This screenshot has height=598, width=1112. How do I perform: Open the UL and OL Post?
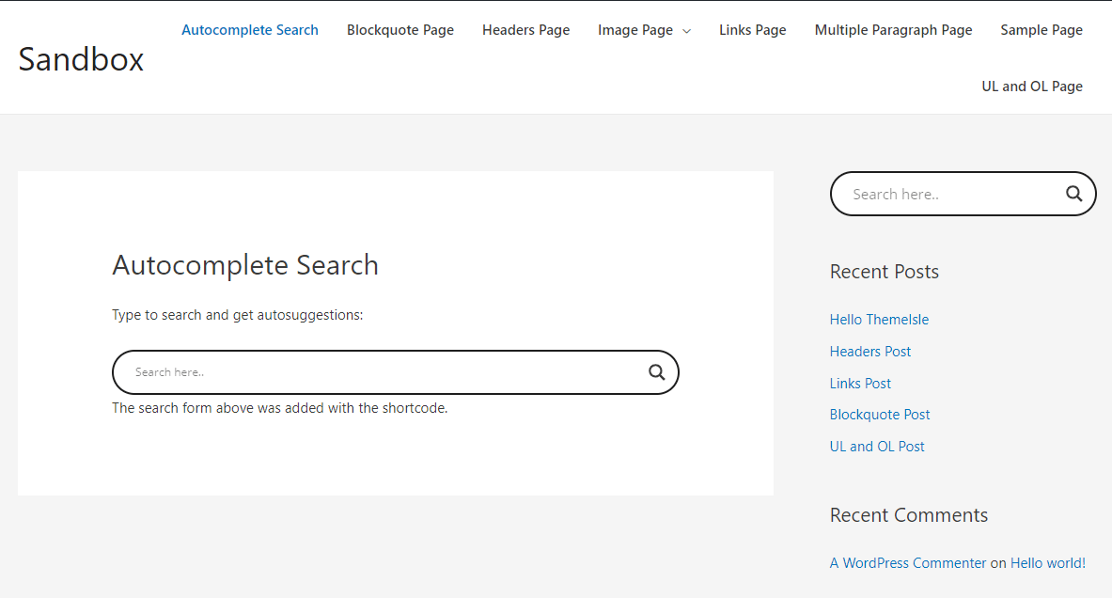tap(877, 446)
